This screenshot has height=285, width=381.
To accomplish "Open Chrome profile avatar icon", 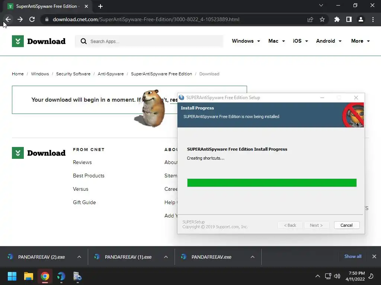I will point(361,19).
